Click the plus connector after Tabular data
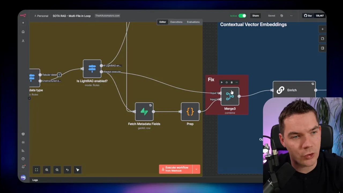 coord(59,75)
